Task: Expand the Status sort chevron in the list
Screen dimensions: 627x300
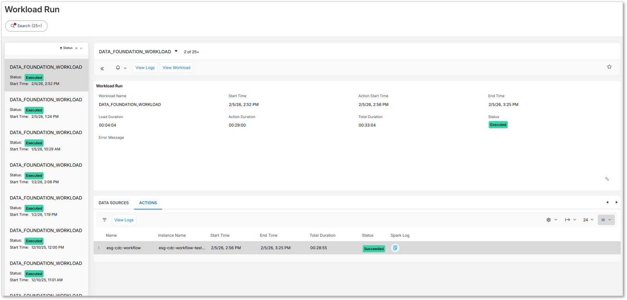Action: [81, 48]
